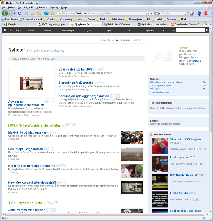Open the Comics bookmarks folder

click(x=49, y=19)
